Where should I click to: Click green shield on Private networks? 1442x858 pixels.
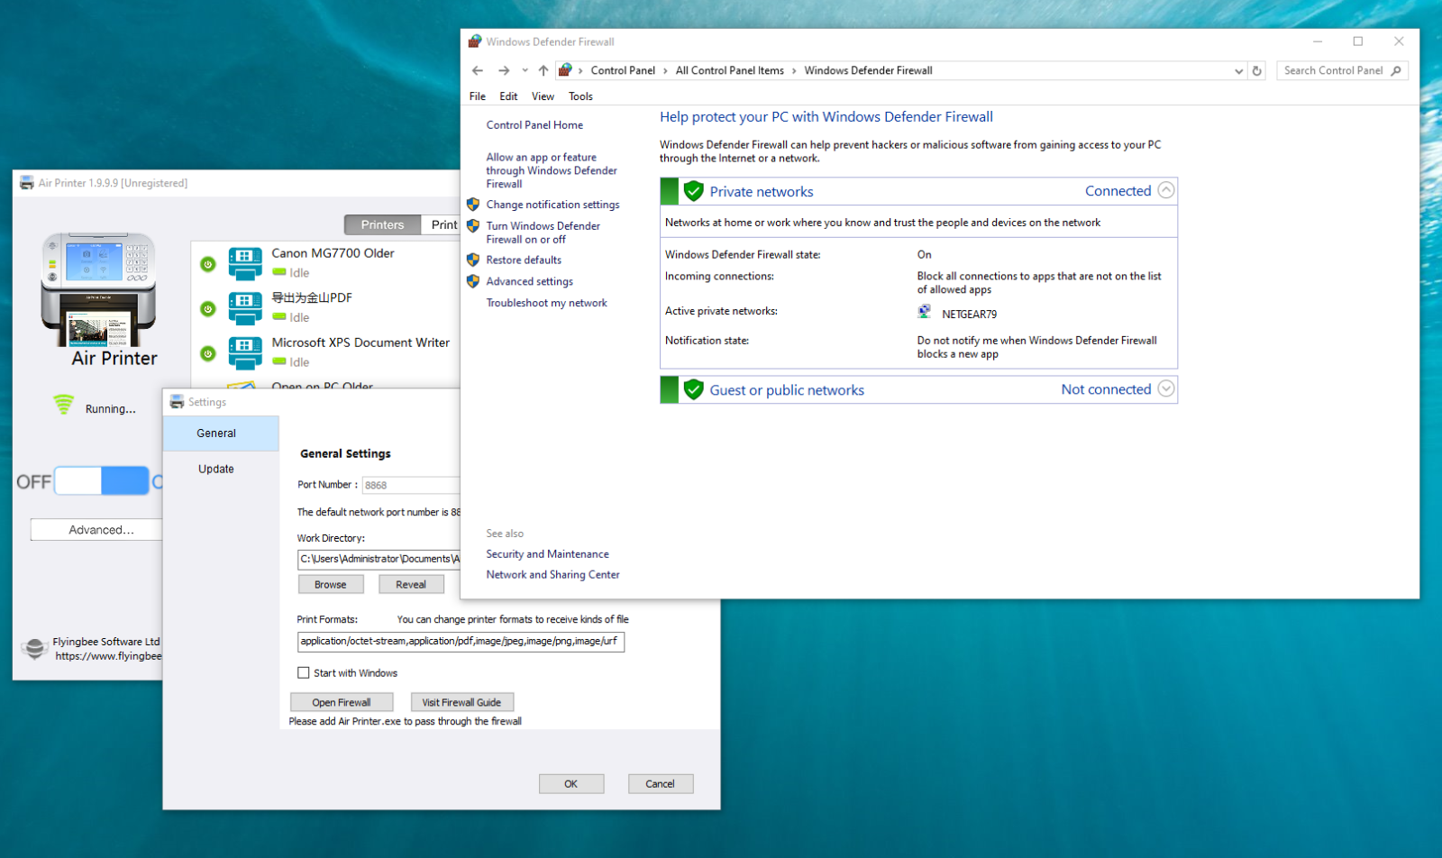coord(693,191)
